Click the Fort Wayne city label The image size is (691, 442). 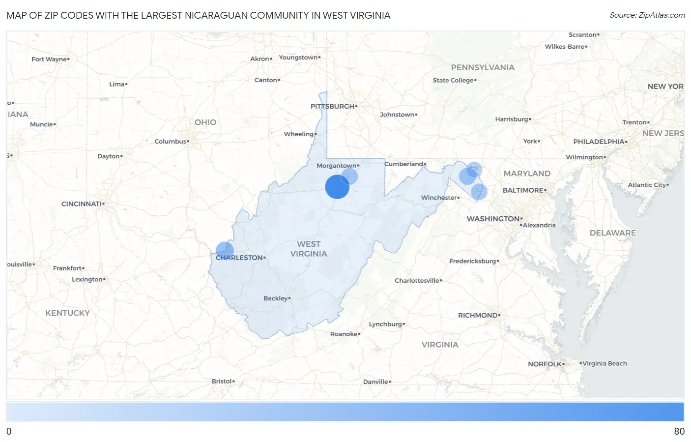tap(49, 59)
